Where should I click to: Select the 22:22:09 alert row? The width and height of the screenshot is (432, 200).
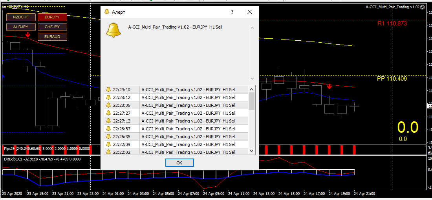(176, 144)
